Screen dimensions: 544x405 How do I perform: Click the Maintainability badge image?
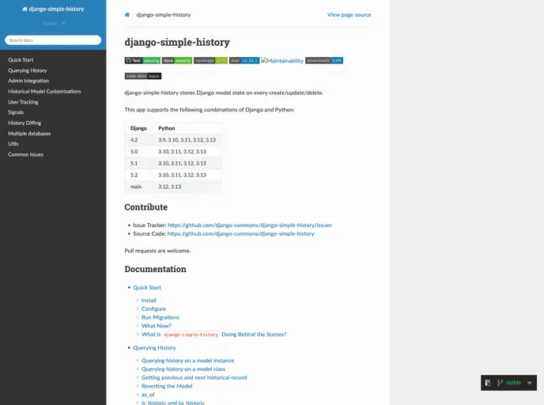coord(282,61)
